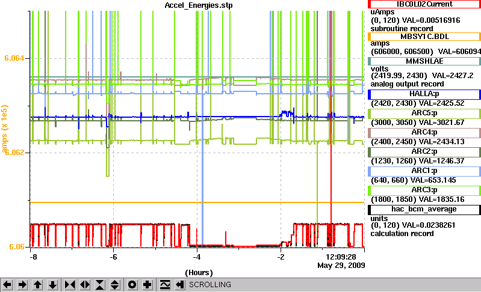Image resolution: width=481 pixels, height=292 pixels.
Task: Click the -4 hours x-axis label
Action: [197, 257]
